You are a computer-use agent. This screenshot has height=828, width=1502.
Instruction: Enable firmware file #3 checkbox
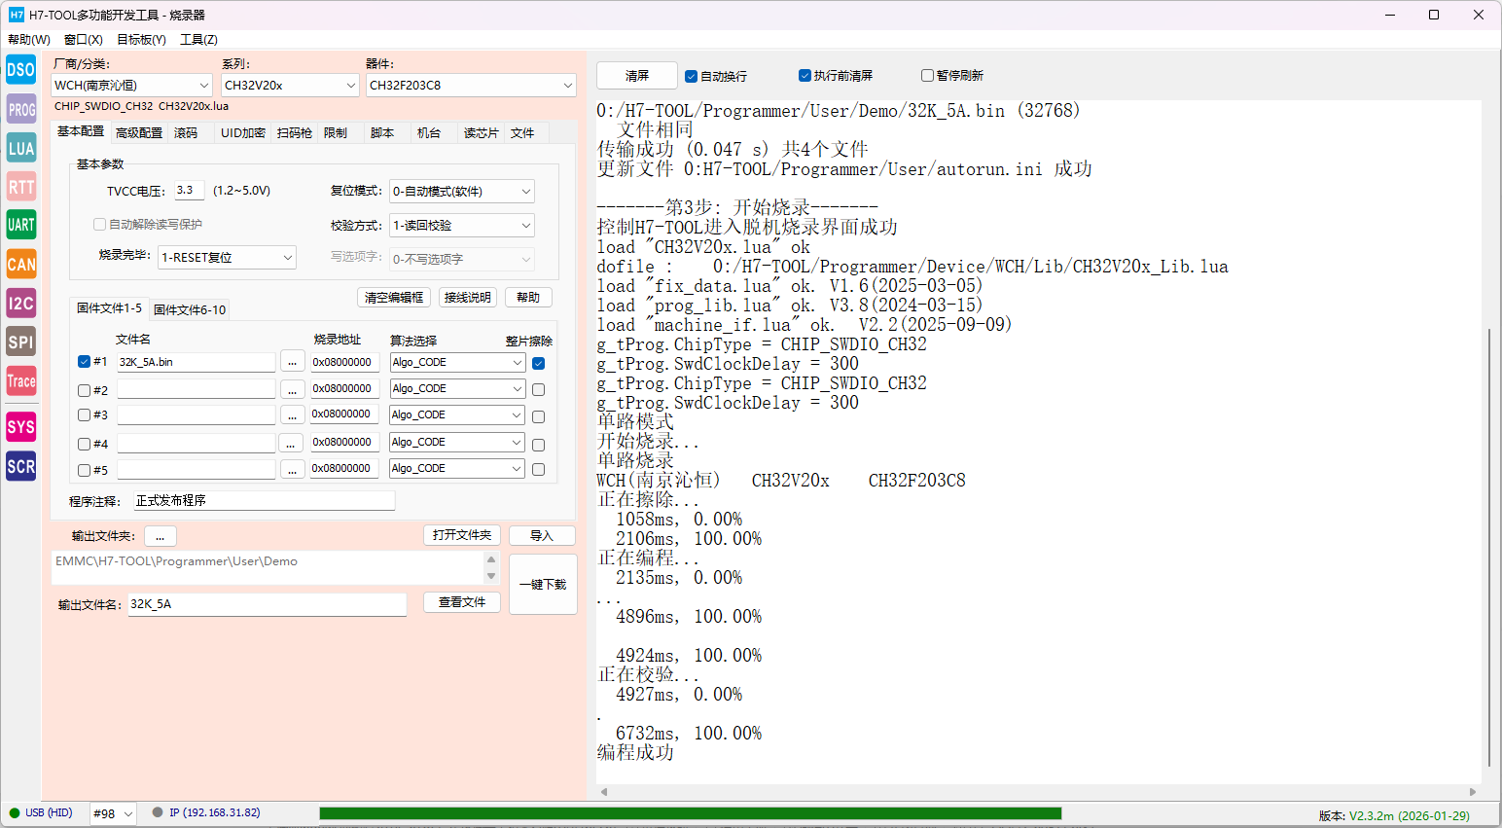84,415
